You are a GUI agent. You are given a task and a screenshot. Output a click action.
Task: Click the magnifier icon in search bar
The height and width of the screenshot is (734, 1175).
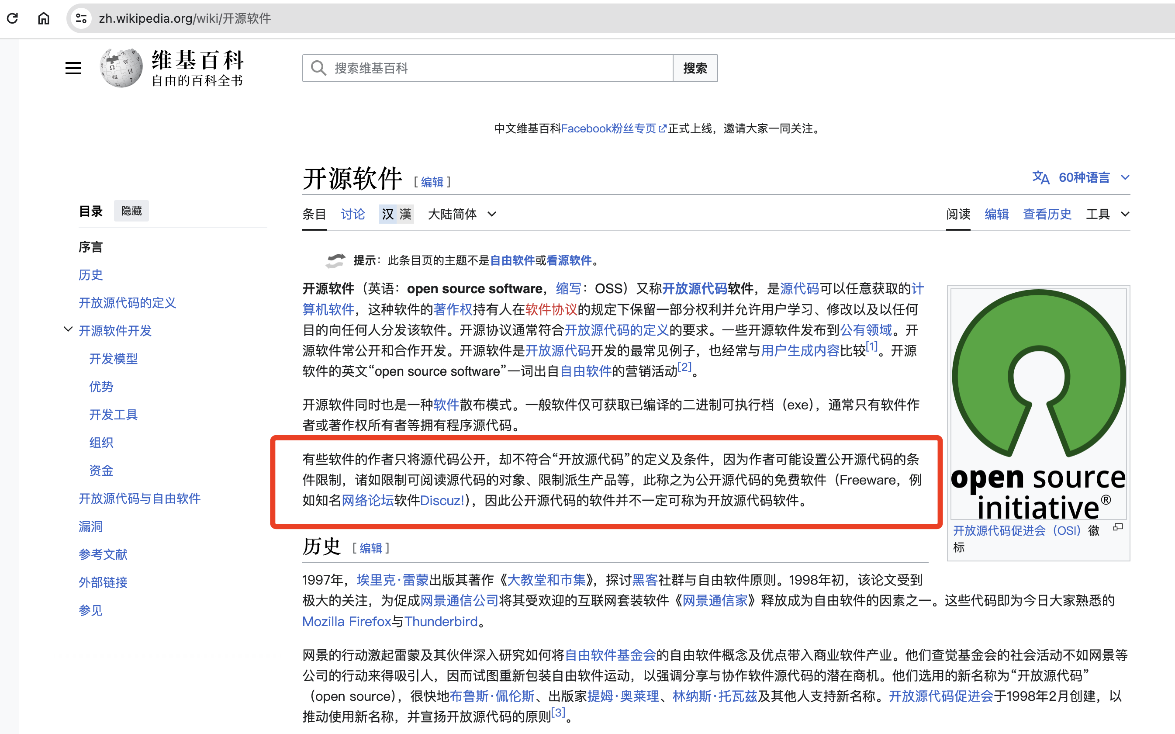coord(318,68)
